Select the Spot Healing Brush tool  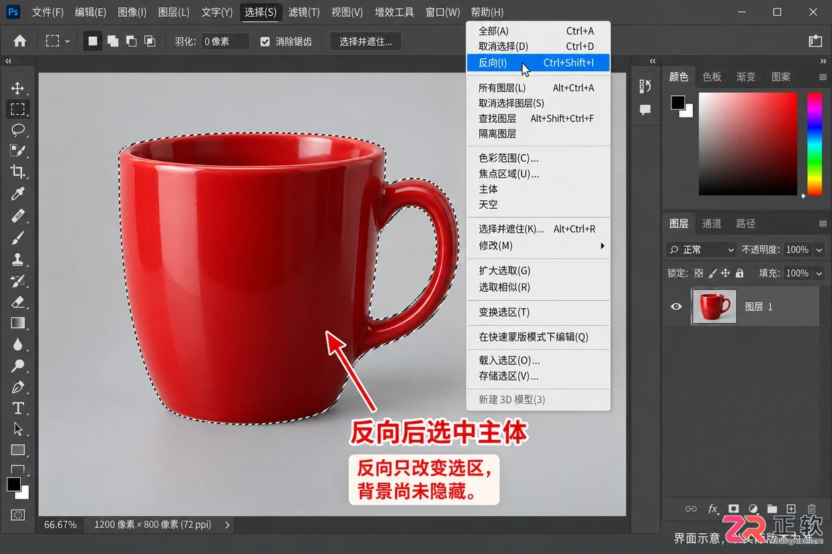coord(18,216)
